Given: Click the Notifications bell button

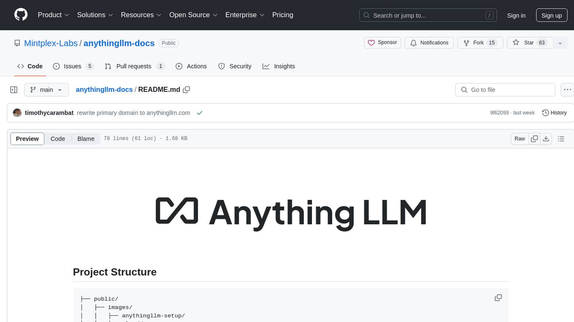Looking at the screenshot, I should pyautogui.click(x=429, y=43).
